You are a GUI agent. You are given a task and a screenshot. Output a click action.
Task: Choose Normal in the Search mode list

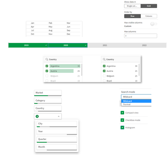[136, 104]
